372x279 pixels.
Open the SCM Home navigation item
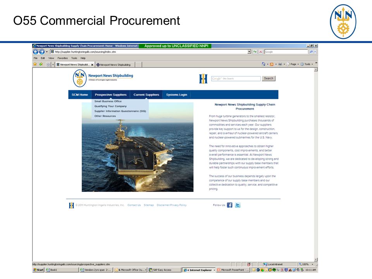point(80,95)
